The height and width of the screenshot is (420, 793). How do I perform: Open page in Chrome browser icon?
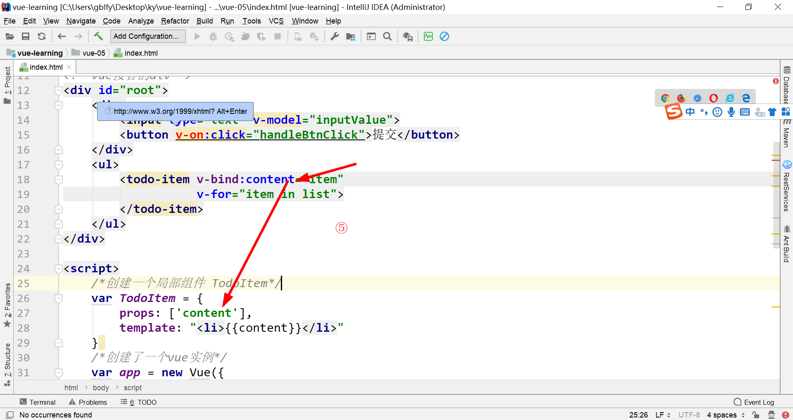(x=665, y=98)
